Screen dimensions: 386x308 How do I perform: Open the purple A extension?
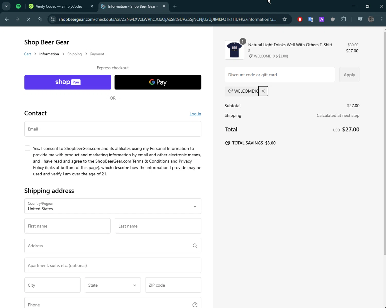tap(322, 19)
